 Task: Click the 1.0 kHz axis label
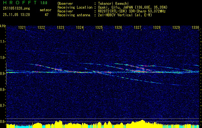tap(3, 58)
